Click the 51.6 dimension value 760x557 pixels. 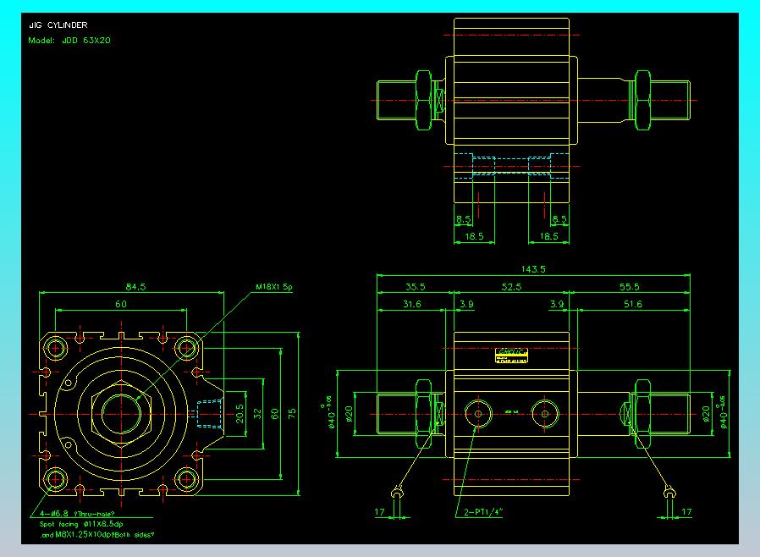pos(633,304)
